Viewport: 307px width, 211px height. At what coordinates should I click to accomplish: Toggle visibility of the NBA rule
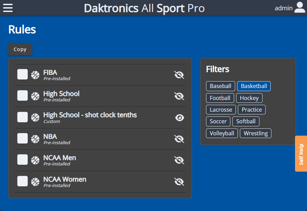pos(179,139)
